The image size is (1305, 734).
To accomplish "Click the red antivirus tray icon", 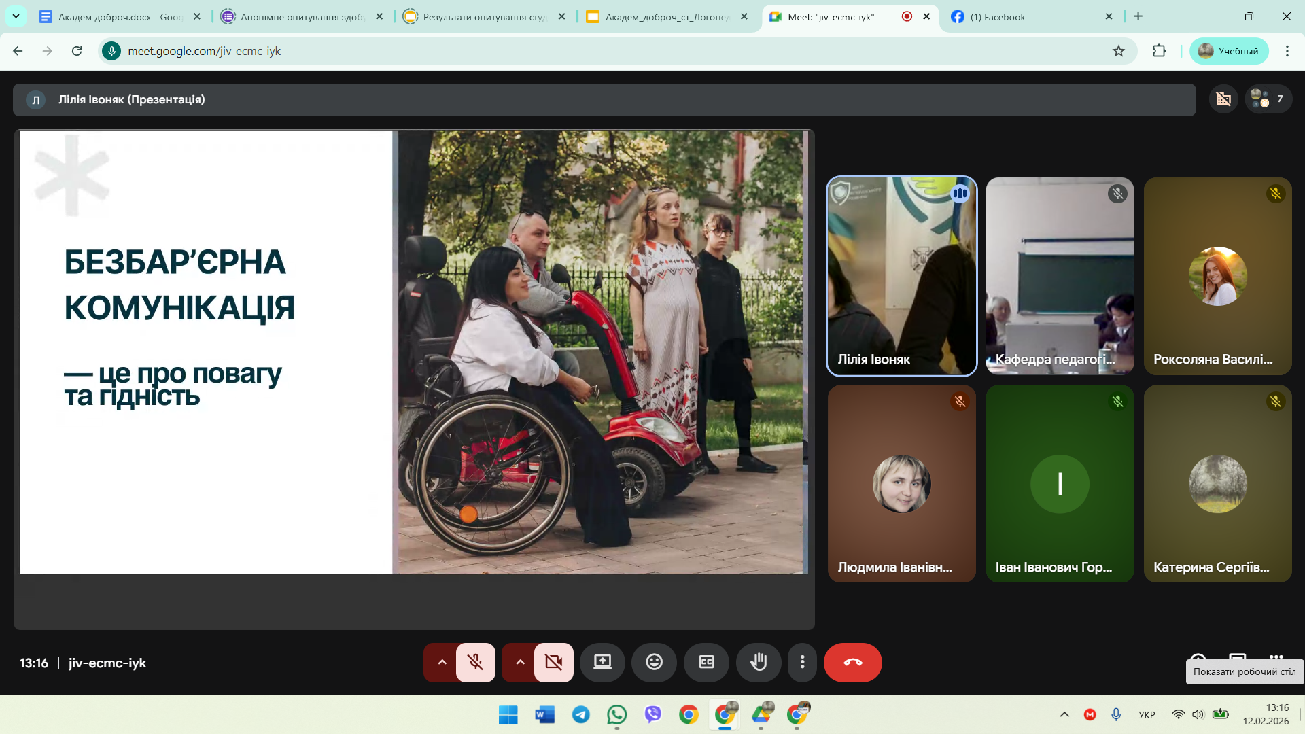I will [1090, 715].
